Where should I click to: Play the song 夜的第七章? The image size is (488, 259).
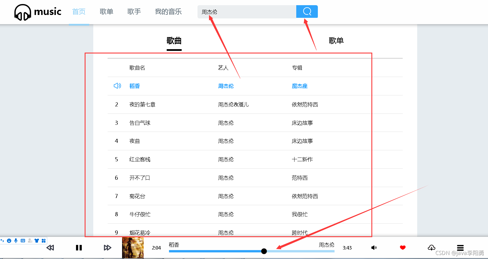pyautogui.click(x=142, y=104)
